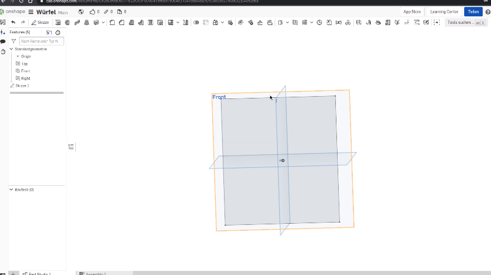Click the dashed-box plus toolbar icon
The width and height of the screenshot is (491, 275).
pyautogui.click(x=437, y=22)
